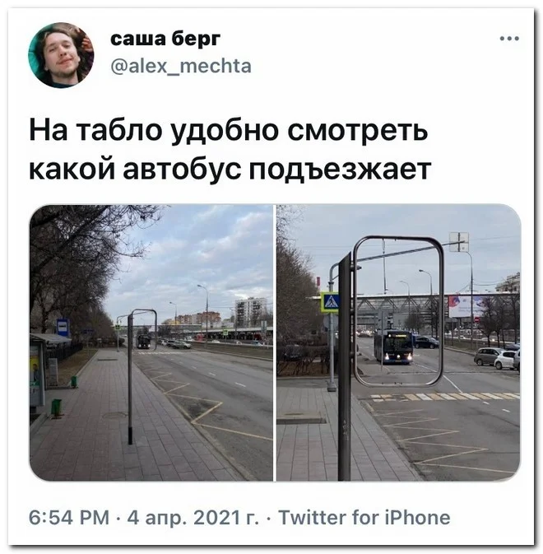Click the pedestrian crossing sign in right photo
This screenshot has width=543, height=554.
click(x=330, y=302)
